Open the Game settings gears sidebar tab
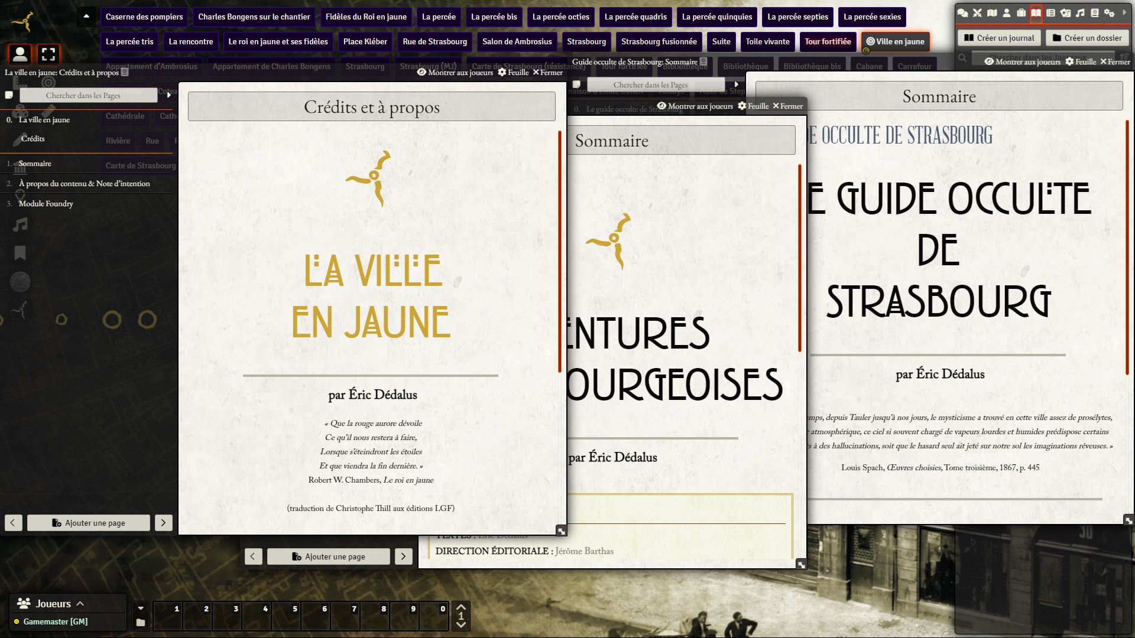 coord(1109,13)
